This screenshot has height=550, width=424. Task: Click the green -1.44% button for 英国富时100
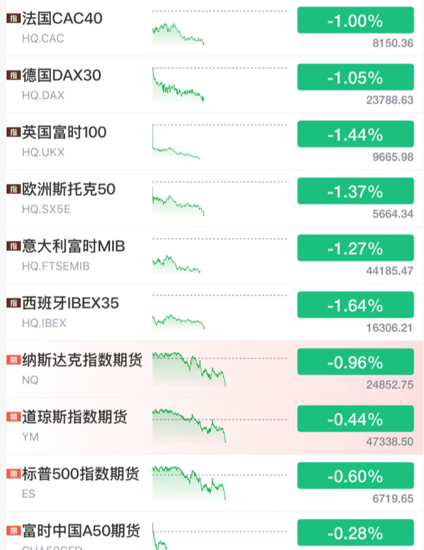pyautogui.click(x=355, y=135)
